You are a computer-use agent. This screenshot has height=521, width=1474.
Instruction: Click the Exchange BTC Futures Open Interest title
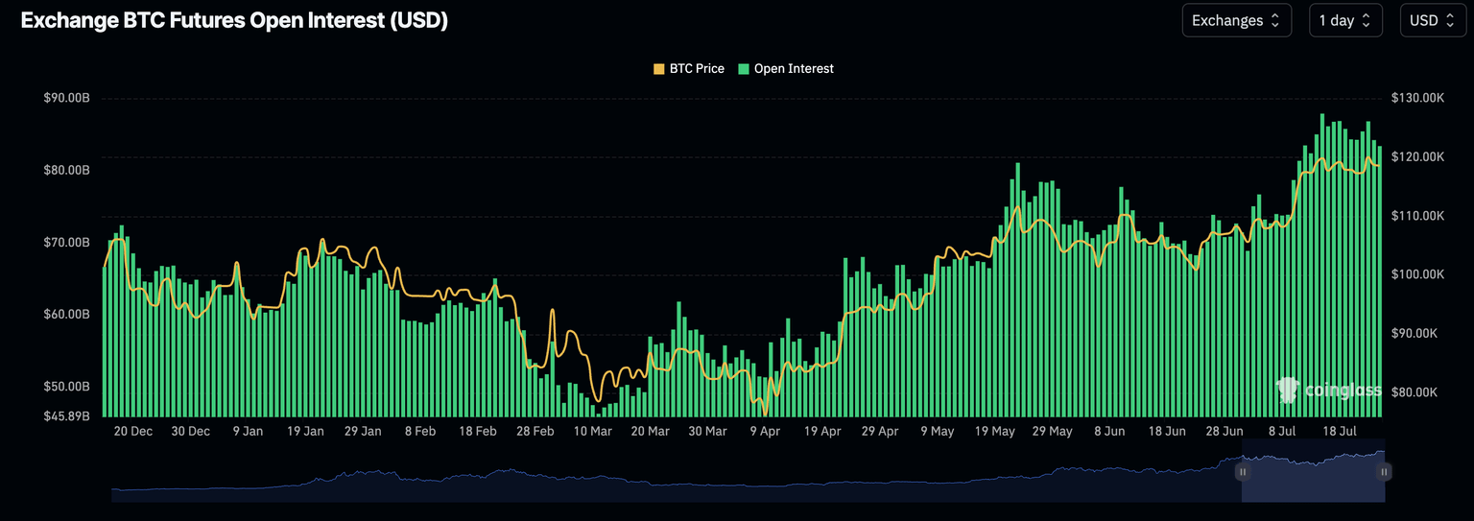(x=234, y=21)
